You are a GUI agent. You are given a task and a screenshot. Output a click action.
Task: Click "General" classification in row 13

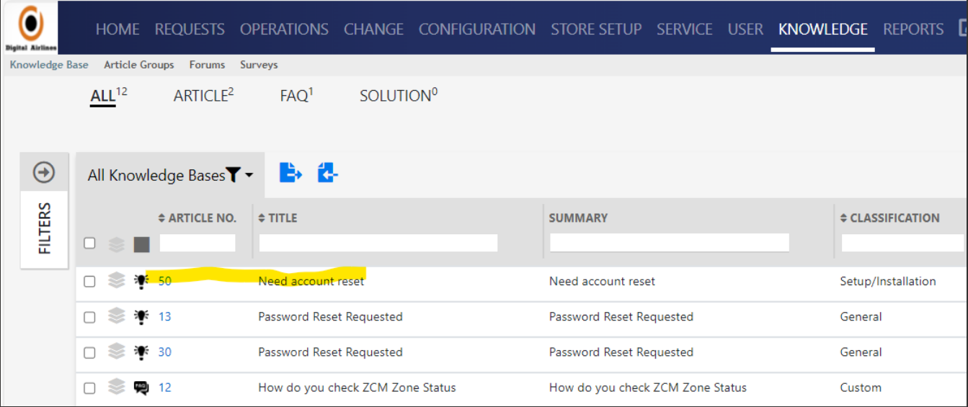point(861,316)
